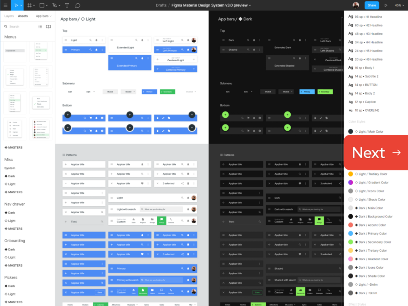Click the Ag icon for H1 Headline
The width and height of the screenshot is (408, 306).
tap(350, 17)
